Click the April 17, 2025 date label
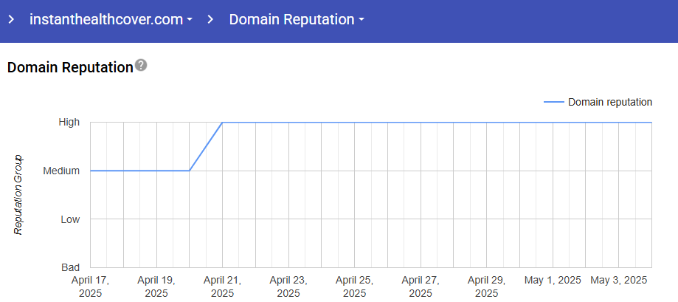This screenshot has width=678, height=302. click(x=90, y=286)
